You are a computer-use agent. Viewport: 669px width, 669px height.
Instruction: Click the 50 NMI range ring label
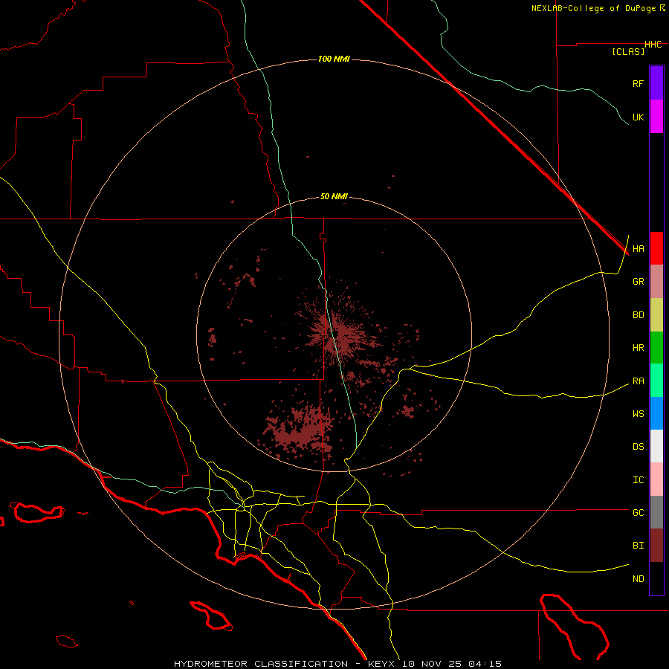click(334, 197)
